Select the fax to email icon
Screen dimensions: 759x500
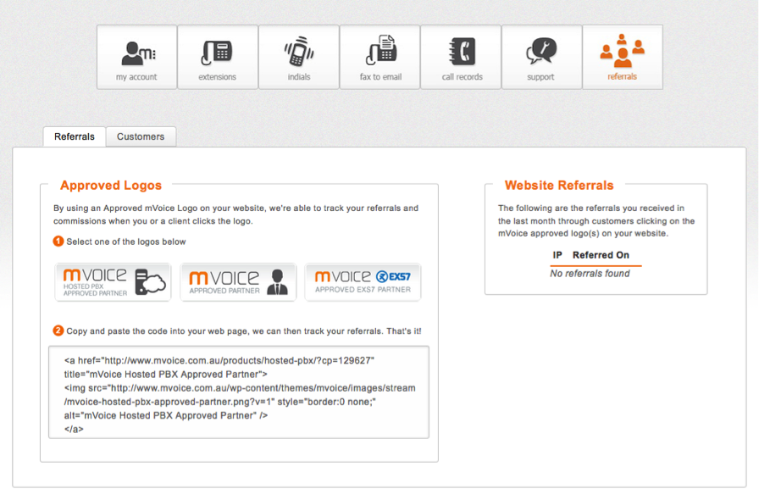pos(379,52)
